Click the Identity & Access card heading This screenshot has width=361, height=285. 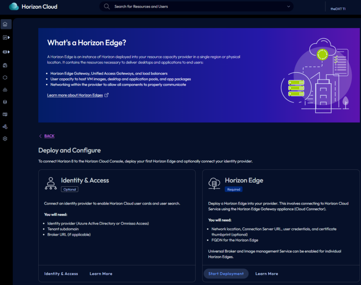[x=85, y=180]
